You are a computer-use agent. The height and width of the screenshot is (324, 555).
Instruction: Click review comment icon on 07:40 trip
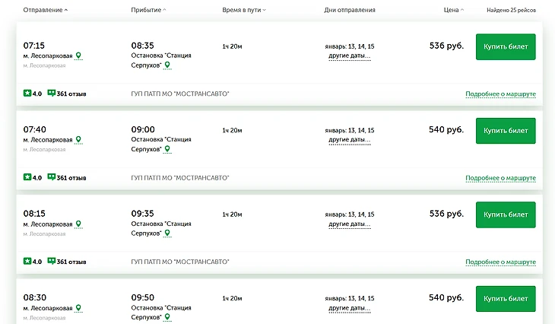(52, 177)
